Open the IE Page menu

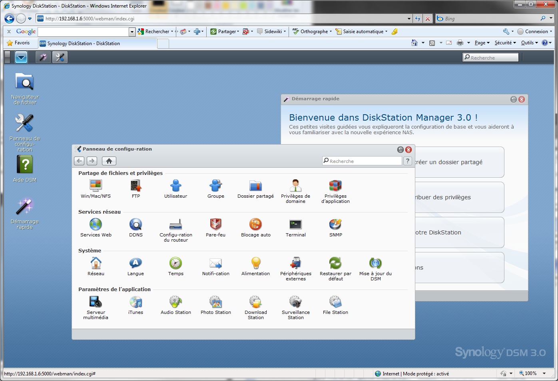pos(482,43)
